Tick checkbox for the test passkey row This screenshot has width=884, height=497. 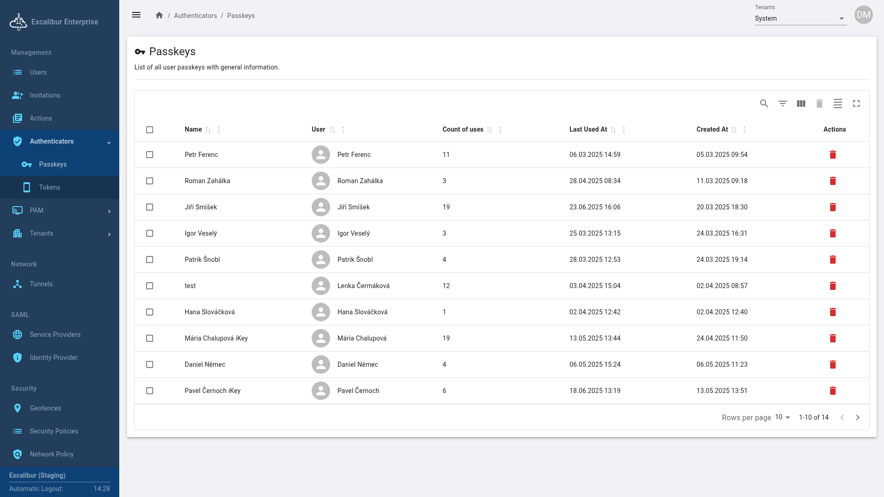coord(150,286)
